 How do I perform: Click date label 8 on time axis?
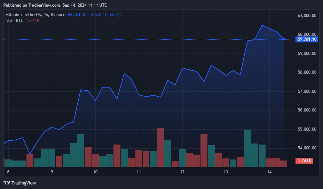pos(8,172)
